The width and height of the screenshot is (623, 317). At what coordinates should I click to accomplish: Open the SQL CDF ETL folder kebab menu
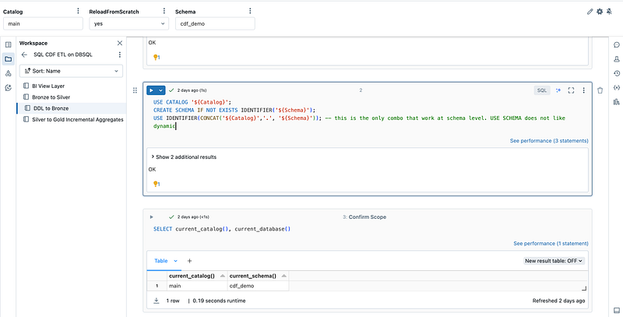[120, 55]
